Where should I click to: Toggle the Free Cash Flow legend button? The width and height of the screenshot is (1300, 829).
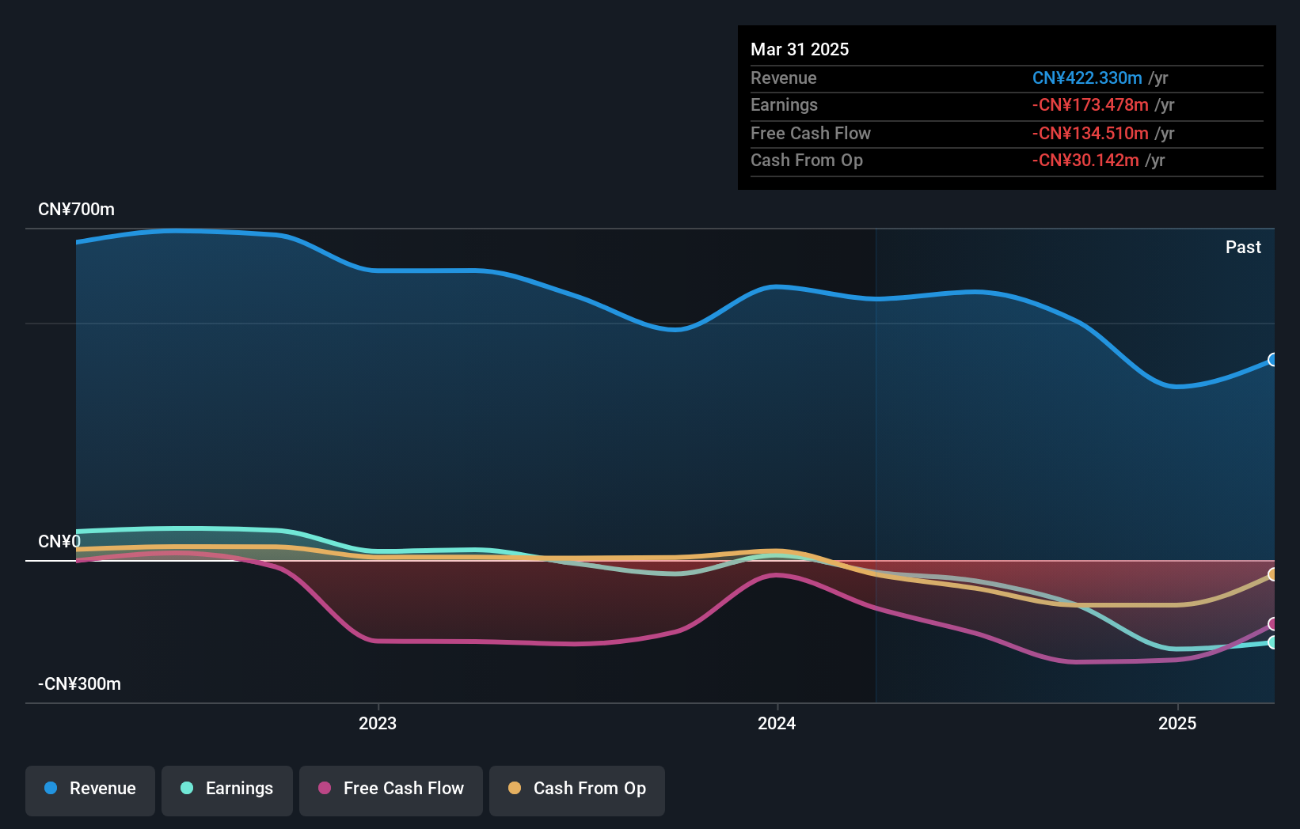click(x=391, y=790)
